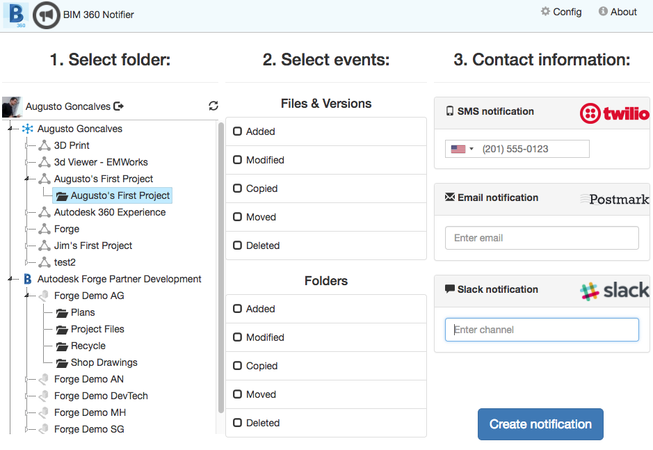Click the Postmark logo in the Email panel
Screen dimensions: 653x450
614,200
